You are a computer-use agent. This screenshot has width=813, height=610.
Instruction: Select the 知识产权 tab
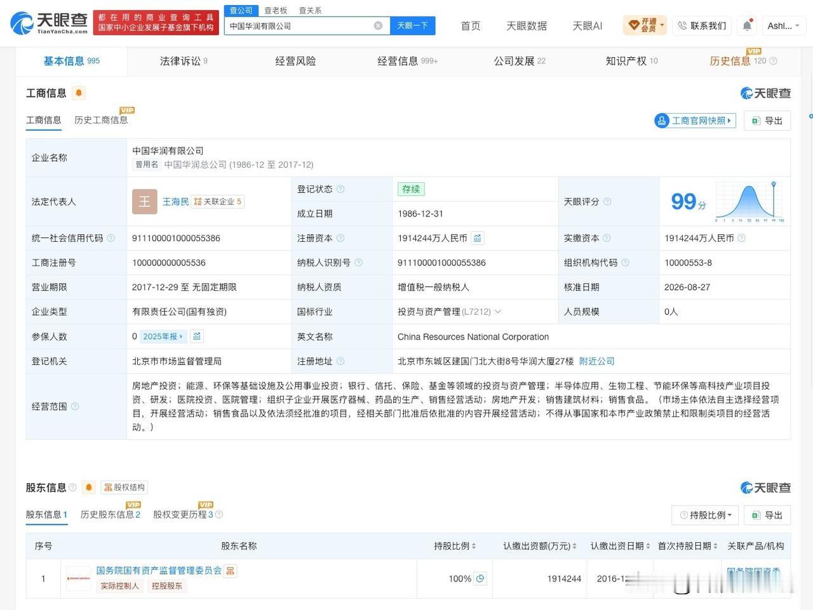pyautogui.click(x=631, y=62)
